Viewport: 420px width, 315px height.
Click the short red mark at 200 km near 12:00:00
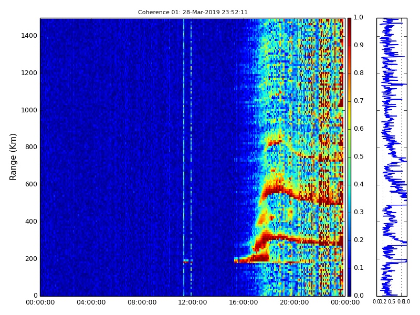187,261
